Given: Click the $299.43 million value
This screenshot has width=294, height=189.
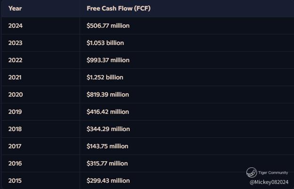Looking at the screenshot, I should coord(108,181).
